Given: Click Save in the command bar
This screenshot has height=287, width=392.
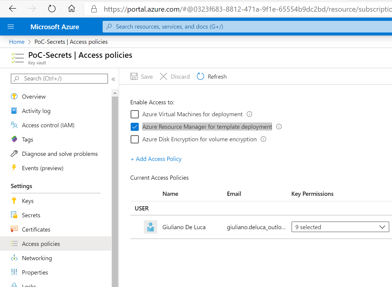Looking at the screenshot, I should click(147, 77).
